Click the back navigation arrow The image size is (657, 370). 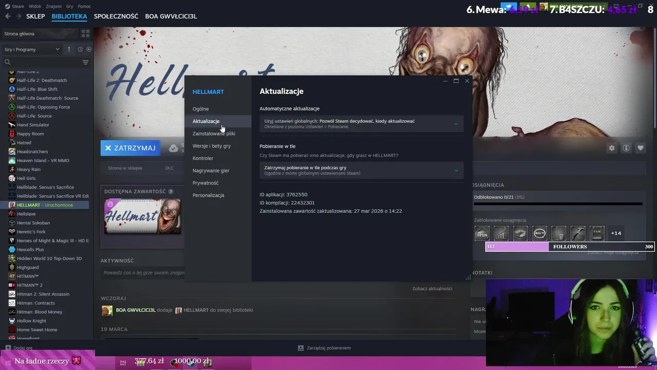tap(8, 16)
